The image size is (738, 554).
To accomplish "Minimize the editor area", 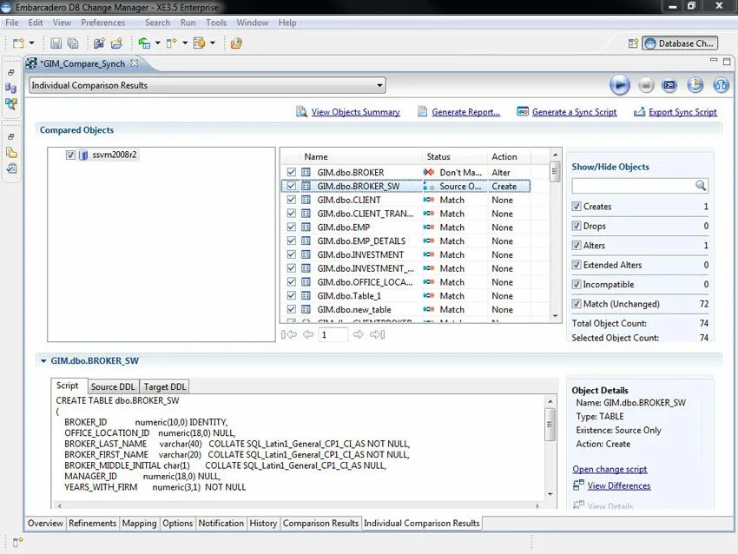I will pos(714,61).
